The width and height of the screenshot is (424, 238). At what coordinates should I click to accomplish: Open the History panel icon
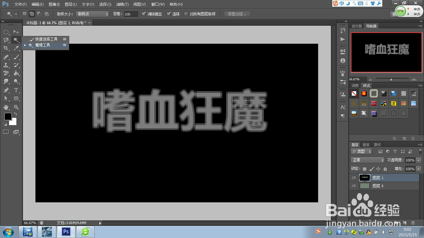click(x=343, y=30)
